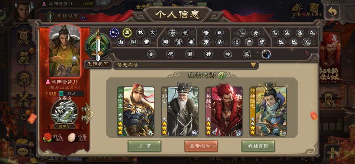
Task: Toggle the 風 package badge
Action: coord(127,33)
